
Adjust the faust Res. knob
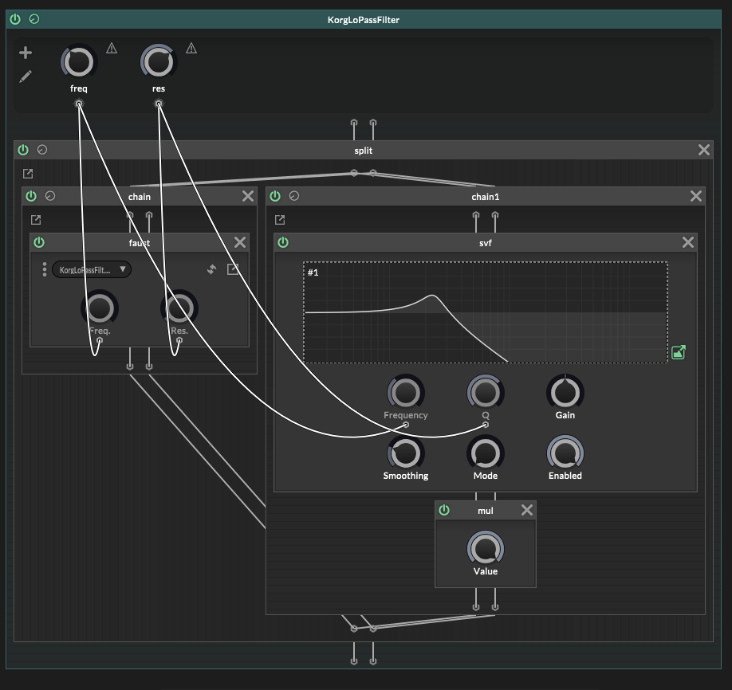tap(179, 308)
